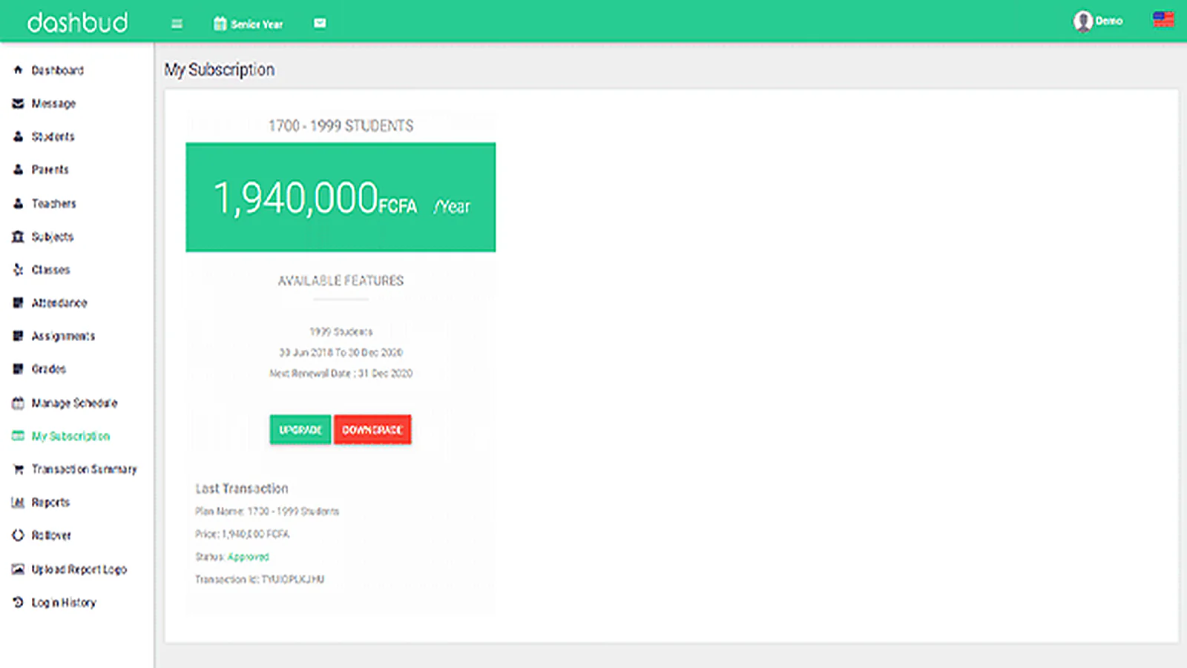Click the Subjects building icon

pyautogui.click(x=18, y=237)
